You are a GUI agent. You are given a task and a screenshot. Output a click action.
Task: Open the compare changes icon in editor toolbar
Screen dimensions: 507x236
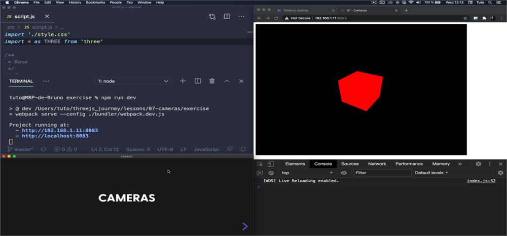point(212,17)
